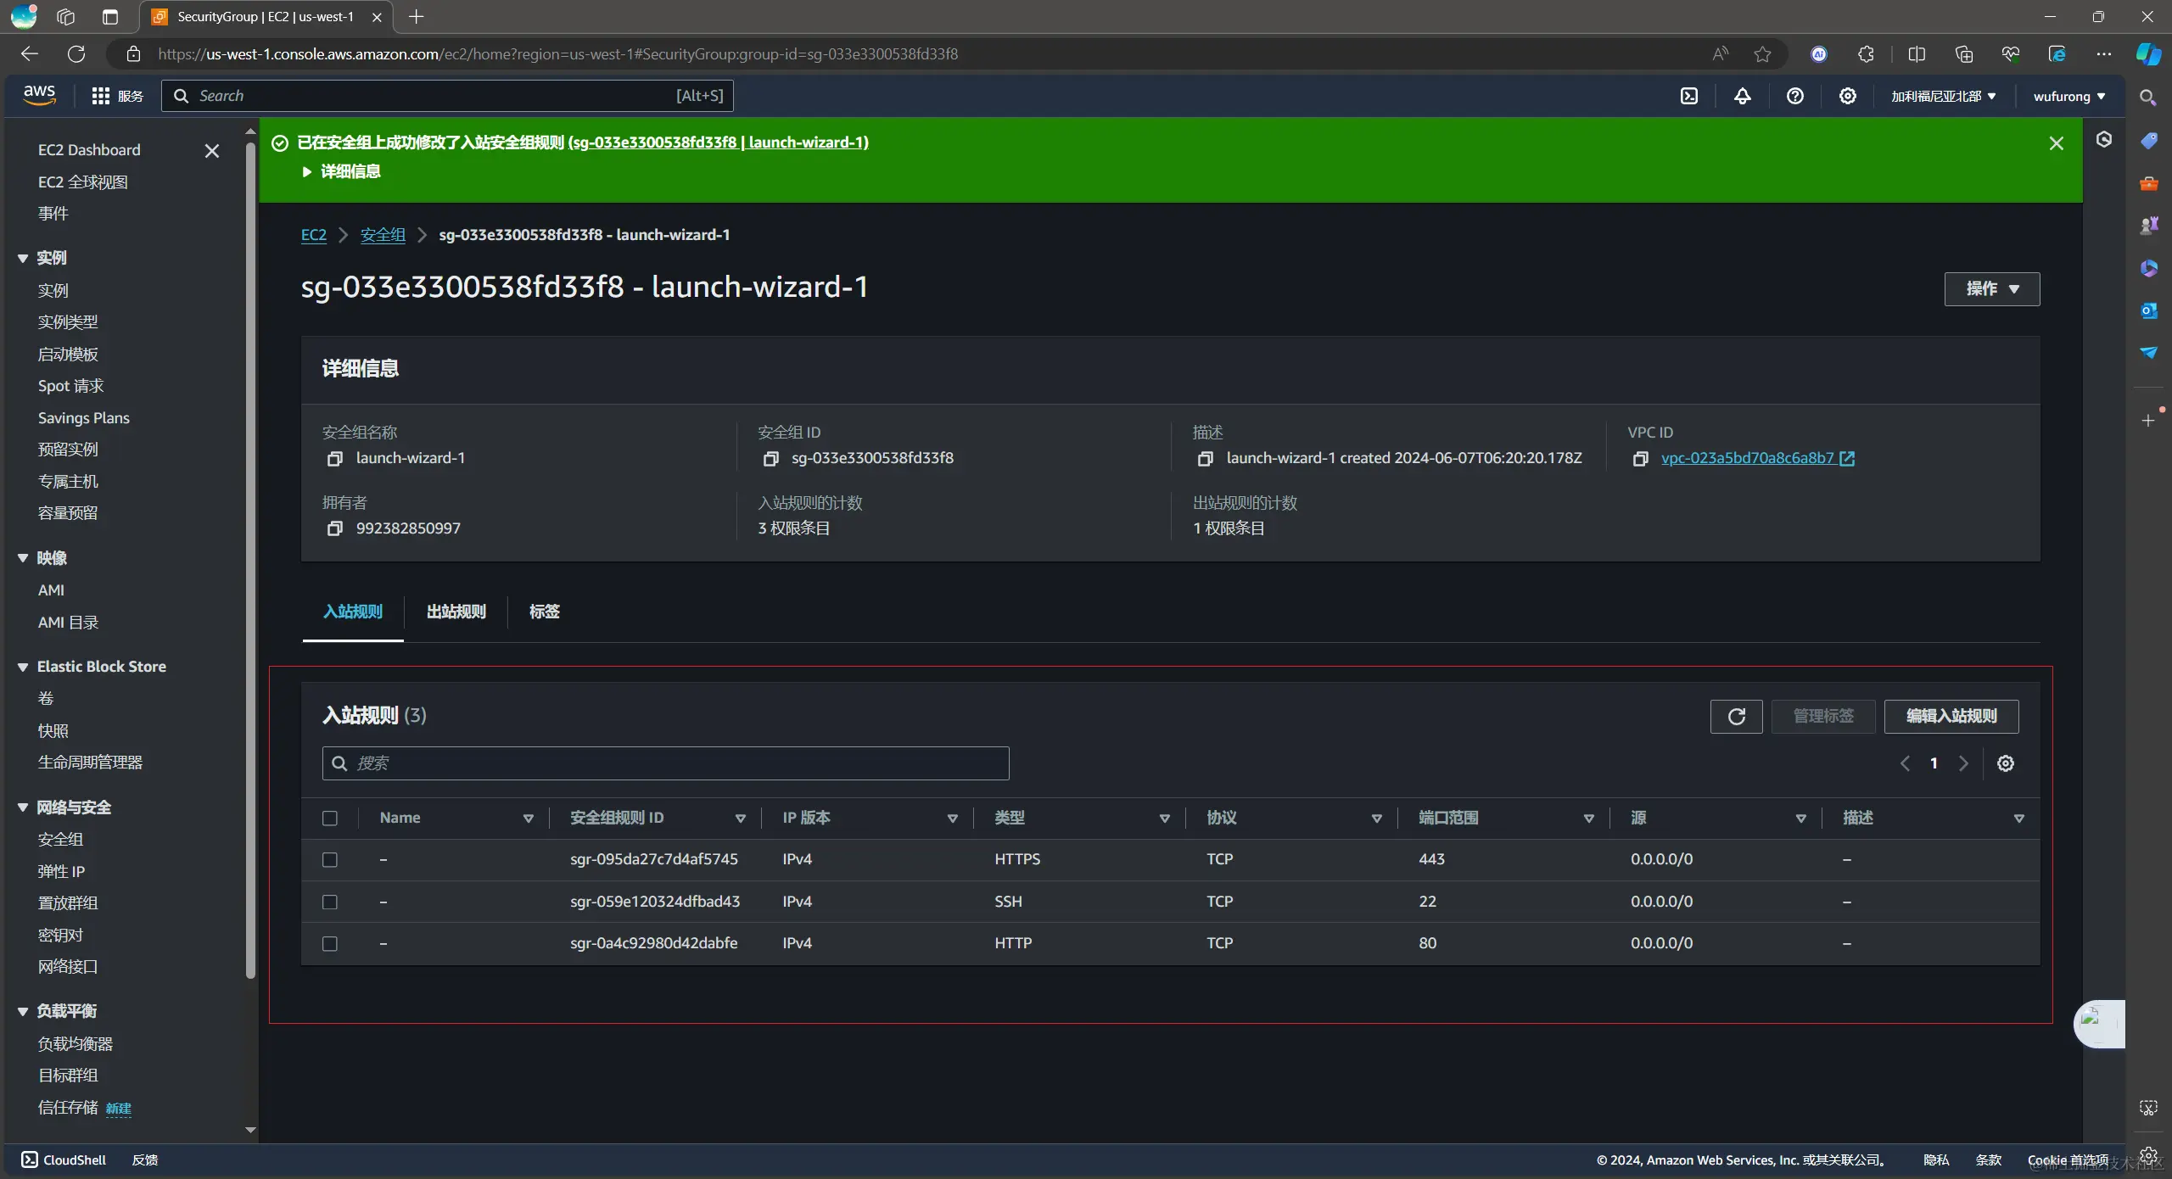Viewport: 2172px width, 1179px height.
Task: Click the notifications bell icon
Action: (x=1742, y=96)
